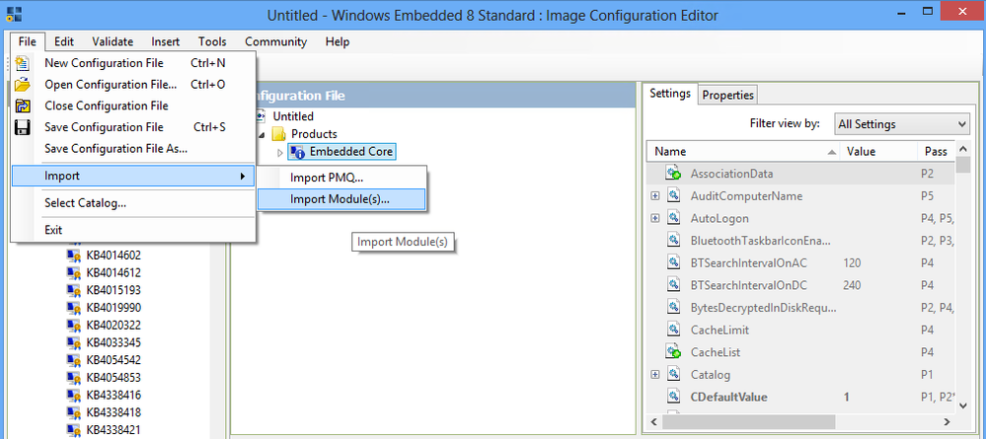Screen dimensions: 986x439
Task: Click the New Configuration File icon
Action: [23, 63]
